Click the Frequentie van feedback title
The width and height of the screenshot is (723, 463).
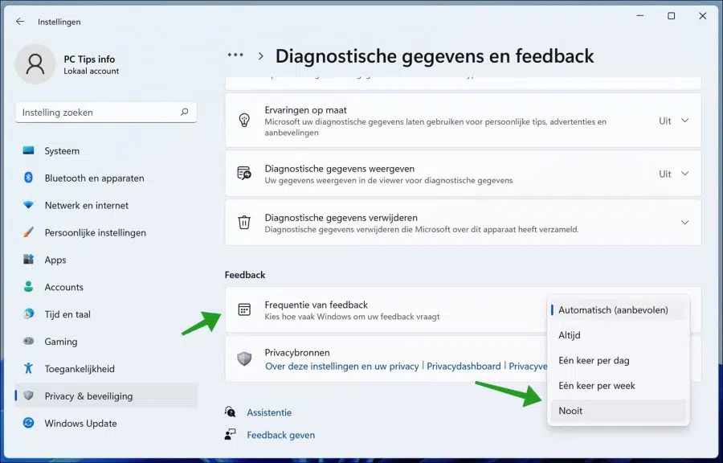316,305
